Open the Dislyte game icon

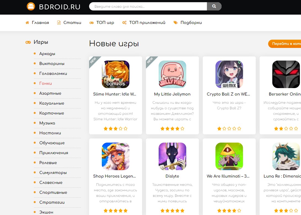click(x=172, y=156)
